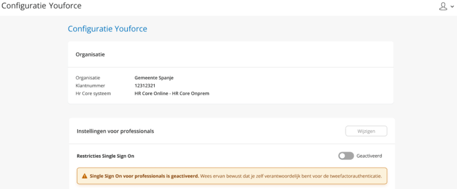Screen dimensions: 457x189
Task: Open the user profile icon
Action: point(442,7)
